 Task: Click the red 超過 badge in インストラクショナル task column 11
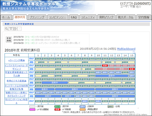coord(105,65)
